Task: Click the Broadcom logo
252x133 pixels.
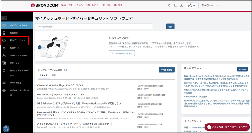Action: tap(45, 5)
